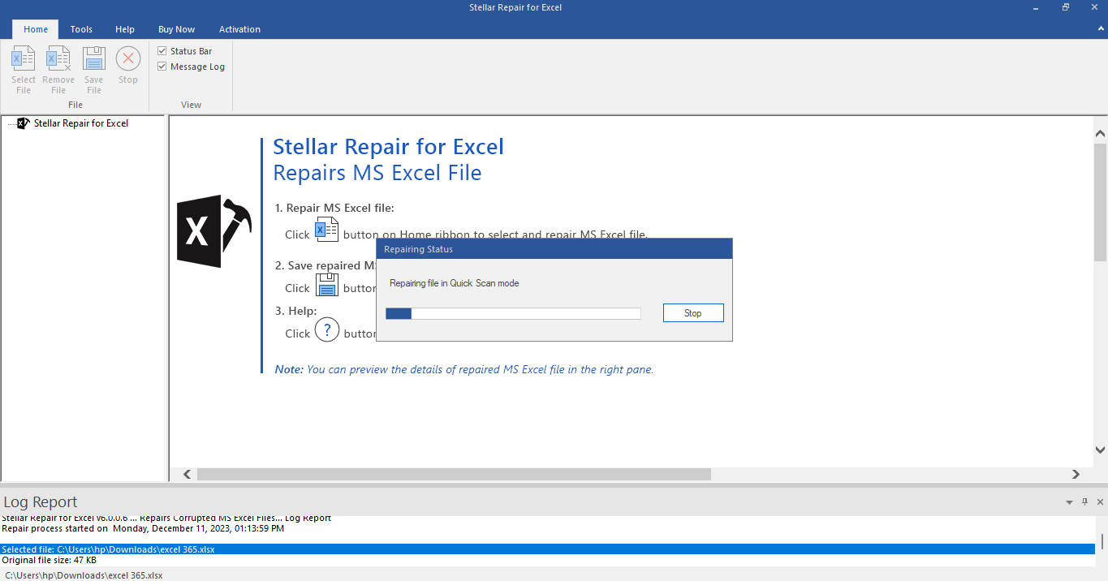Click the status bar file path text
The height and width of the screenshot is (581, 1108).
click(84, 575)
